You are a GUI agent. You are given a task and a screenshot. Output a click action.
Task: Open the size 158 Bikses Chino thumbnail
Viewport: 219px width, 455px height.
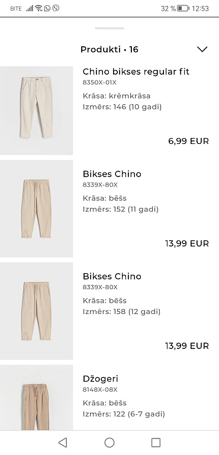click(36, 311)
